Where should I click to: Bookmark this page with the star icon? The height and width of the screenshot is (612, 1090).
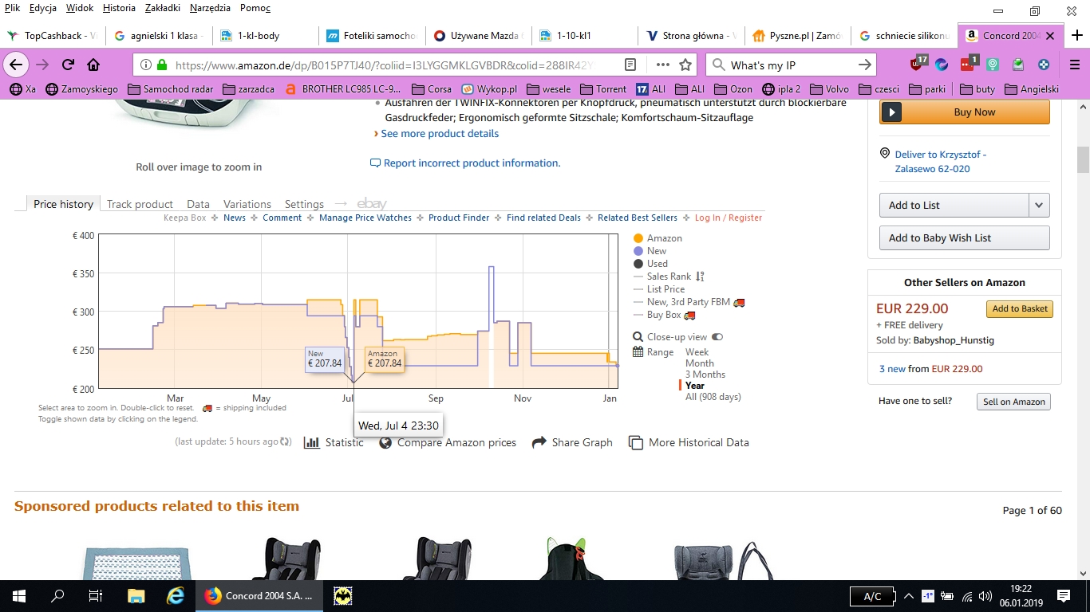pyautogui.click(x=685, y=65)
